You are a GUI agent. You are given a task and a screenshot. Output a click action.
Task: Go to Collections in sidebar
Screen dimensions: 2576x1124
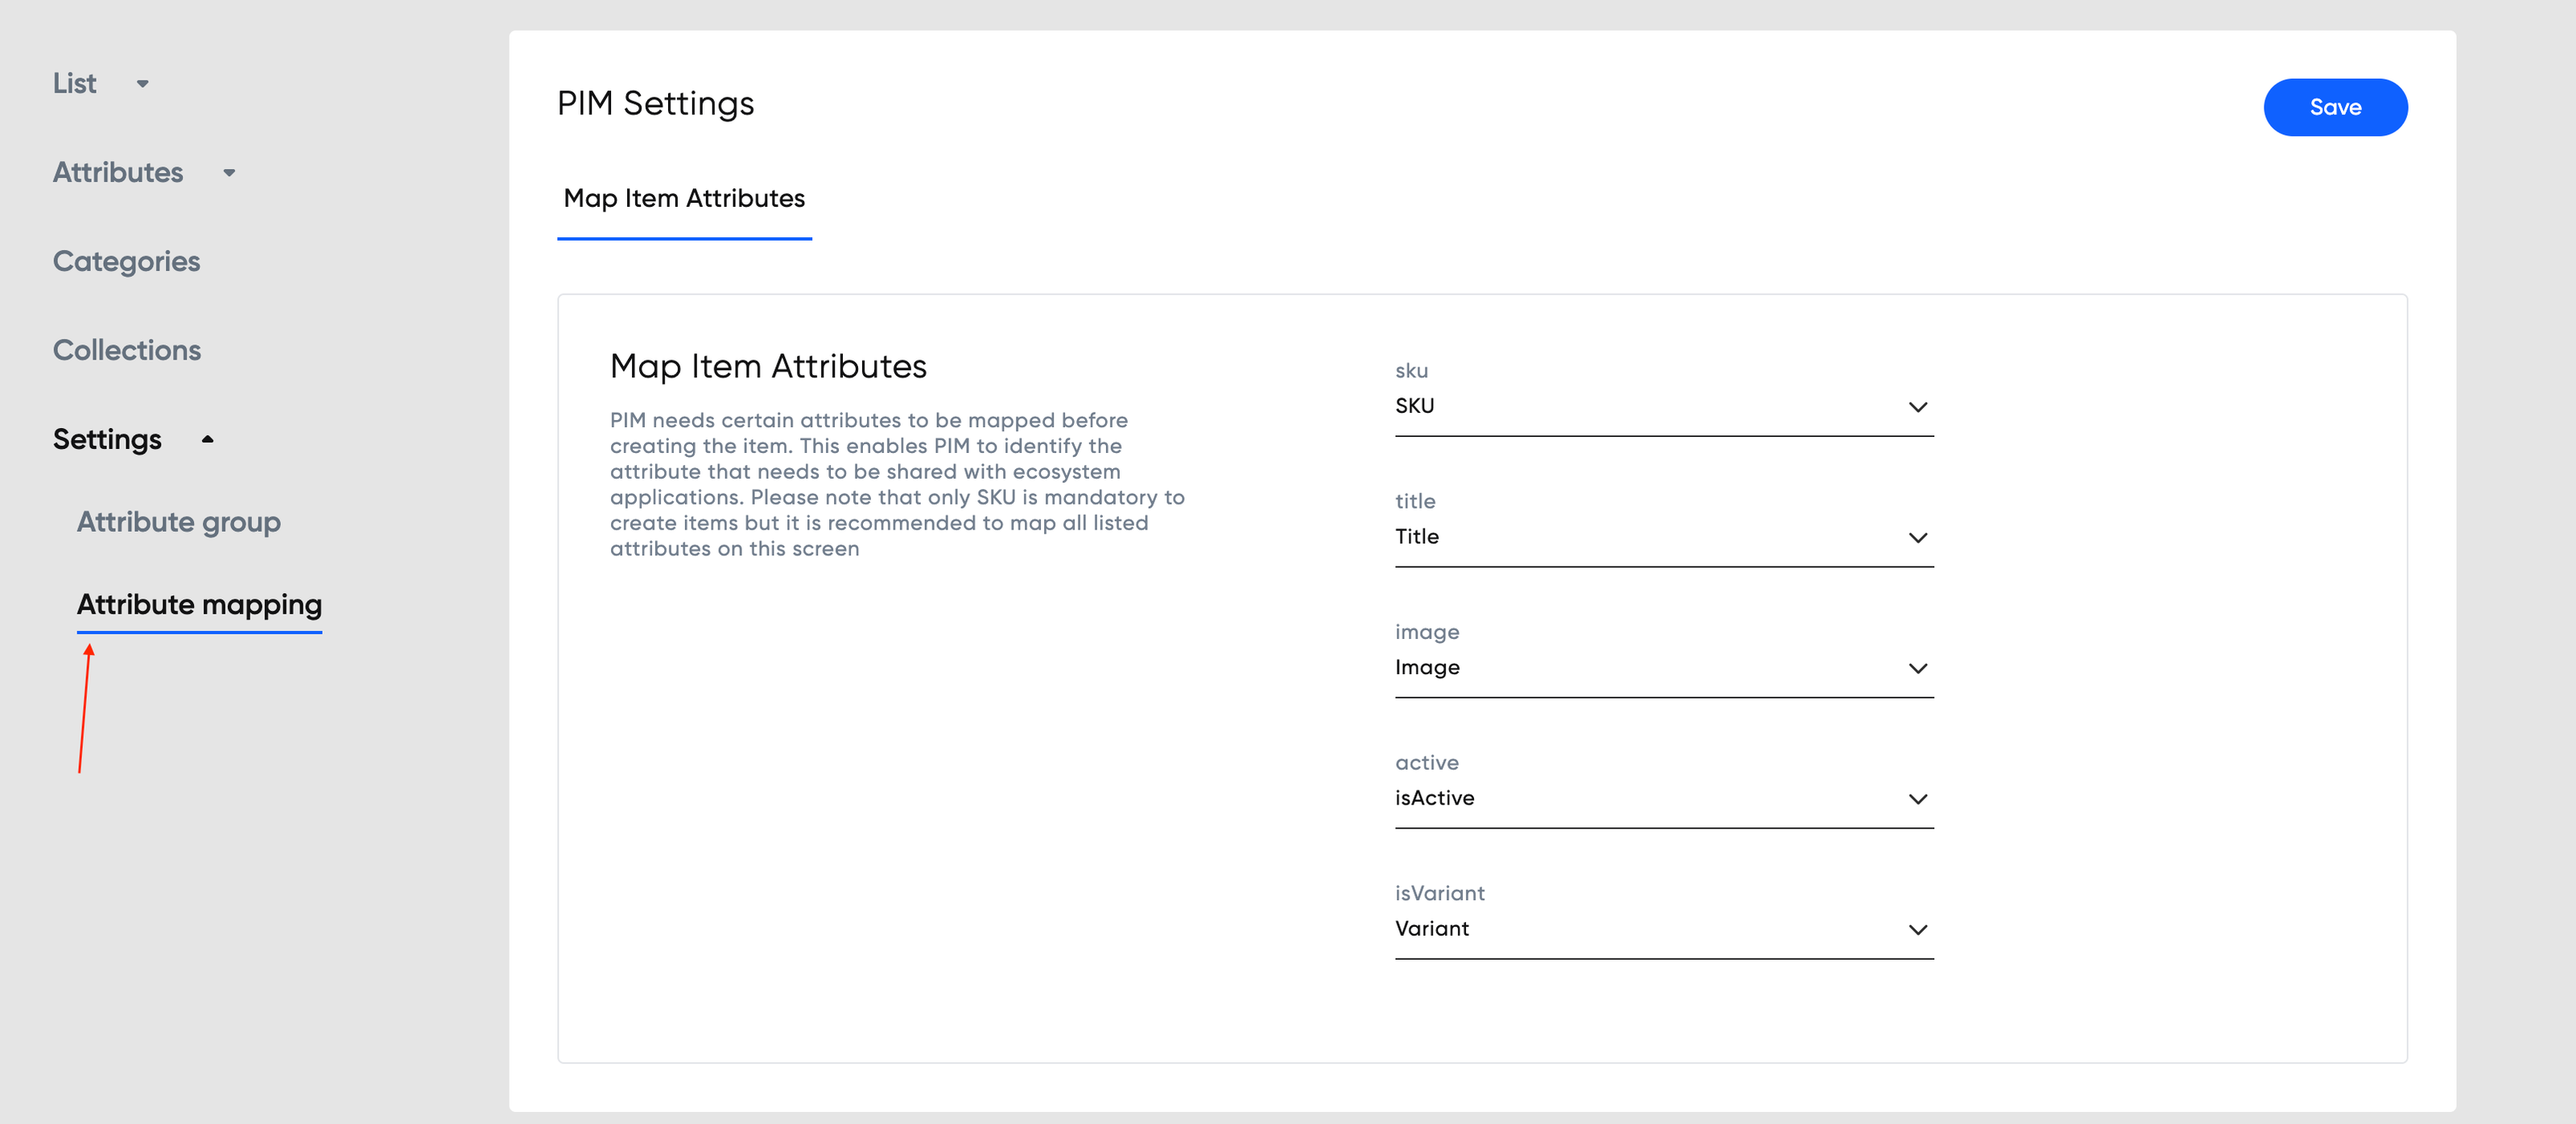(x=127, y=351)
